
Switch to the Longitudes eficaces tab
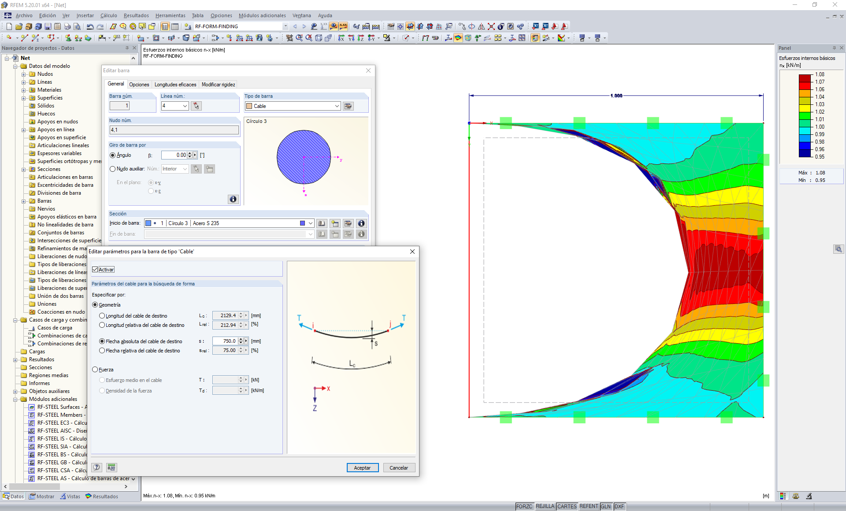point(175,85)
